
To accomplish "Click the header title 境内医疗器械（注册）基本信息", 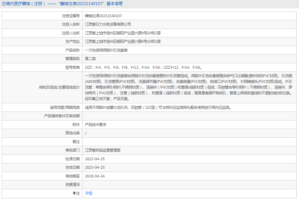I will (64, 4).
